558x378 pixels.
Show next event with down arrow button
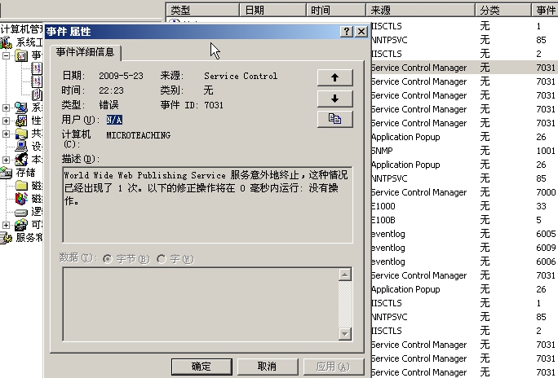pos(334,99)
